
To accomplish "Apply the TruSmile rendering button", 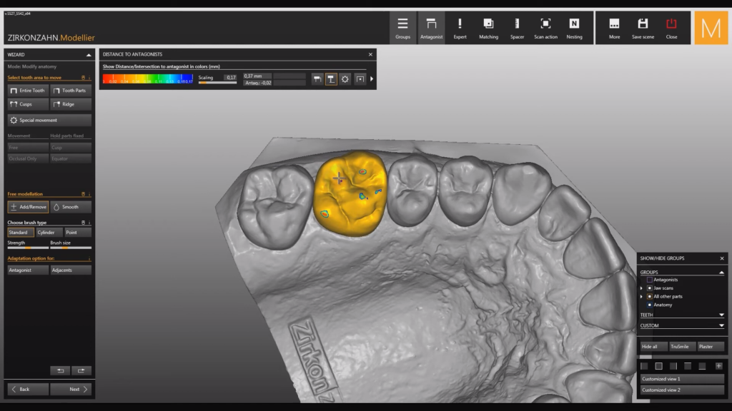I will (x=682, y=347).
